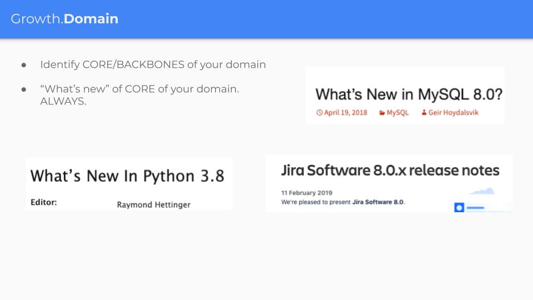This screenshot has height=300, width=533.
Task: Click the folder icon beside MySQL category
Action: coord(382,113)
